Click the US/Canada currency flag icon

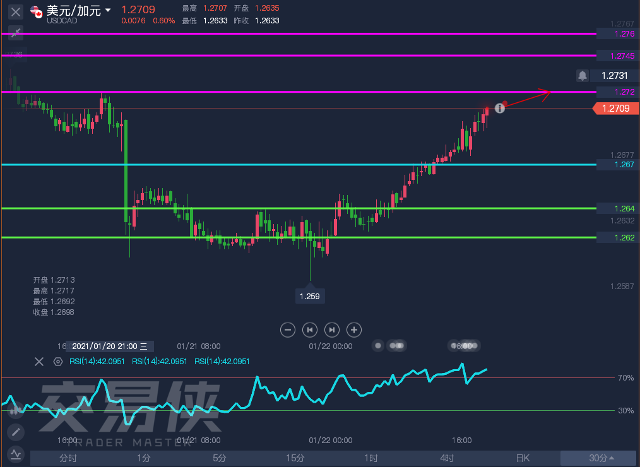tap(37, 12)
